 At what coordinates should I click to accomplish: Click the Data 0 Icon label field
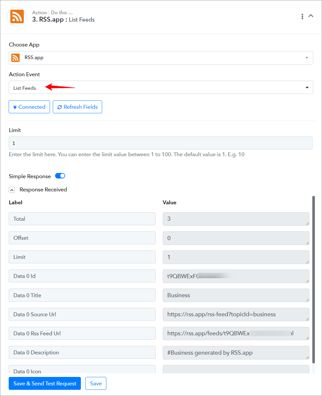[82, 370]
